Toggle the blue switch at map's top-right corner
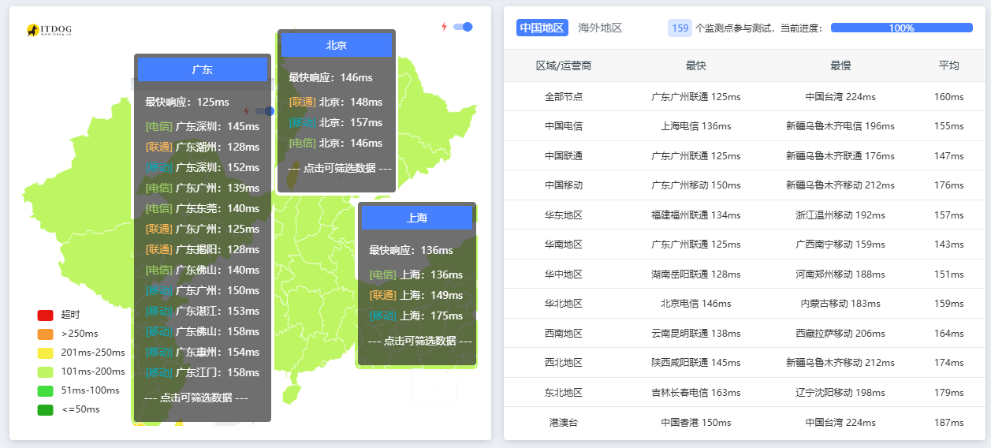 (463, 27)
